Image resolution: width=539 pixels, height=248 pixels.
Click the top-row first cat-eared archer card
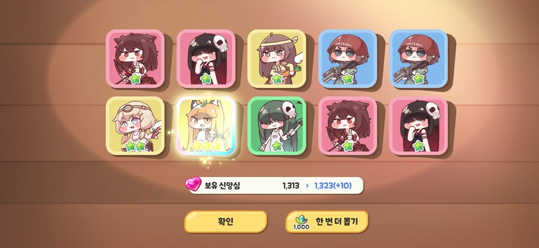(135, 59)
